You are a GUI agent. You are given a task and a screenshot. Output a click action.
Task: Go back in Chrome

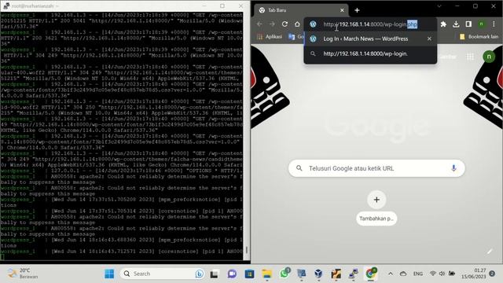coord(259,24)
